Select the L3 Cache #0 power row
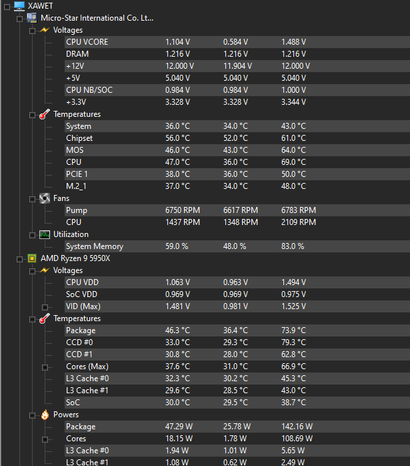Screen dimensions: 410x466 coord(237,451)
